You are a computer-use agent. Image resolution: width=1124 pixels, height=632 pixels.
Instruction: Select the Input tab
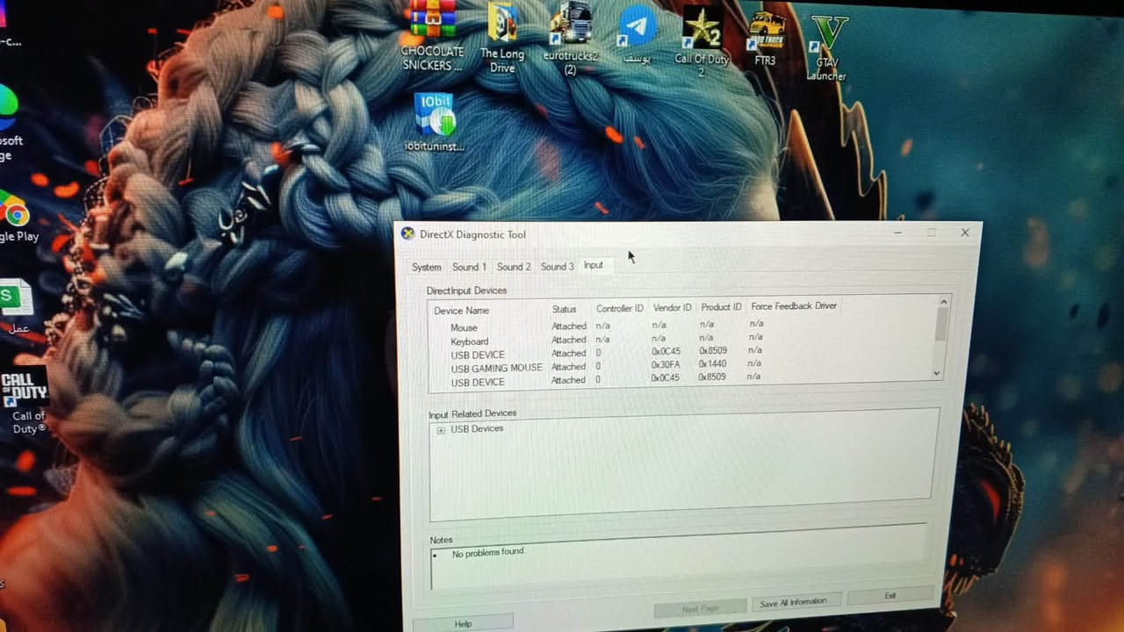[594, 265]
